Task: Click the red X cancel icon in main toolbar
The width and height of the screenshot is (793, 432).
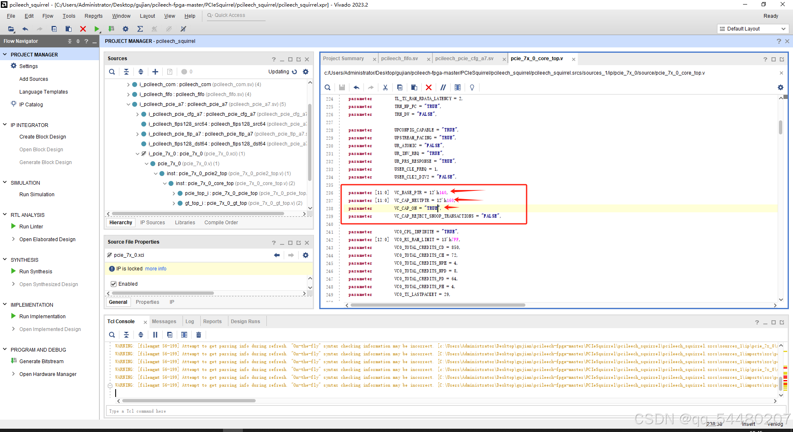Action: point(83,29)
